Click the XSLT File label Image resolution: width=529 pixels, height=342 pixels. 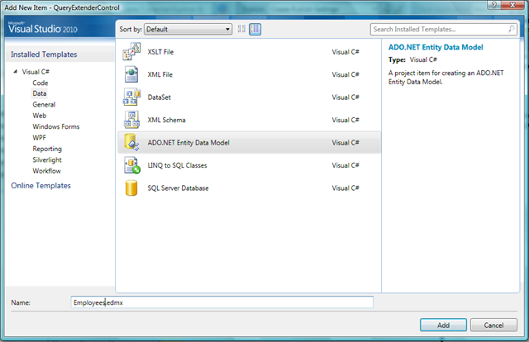160,52
